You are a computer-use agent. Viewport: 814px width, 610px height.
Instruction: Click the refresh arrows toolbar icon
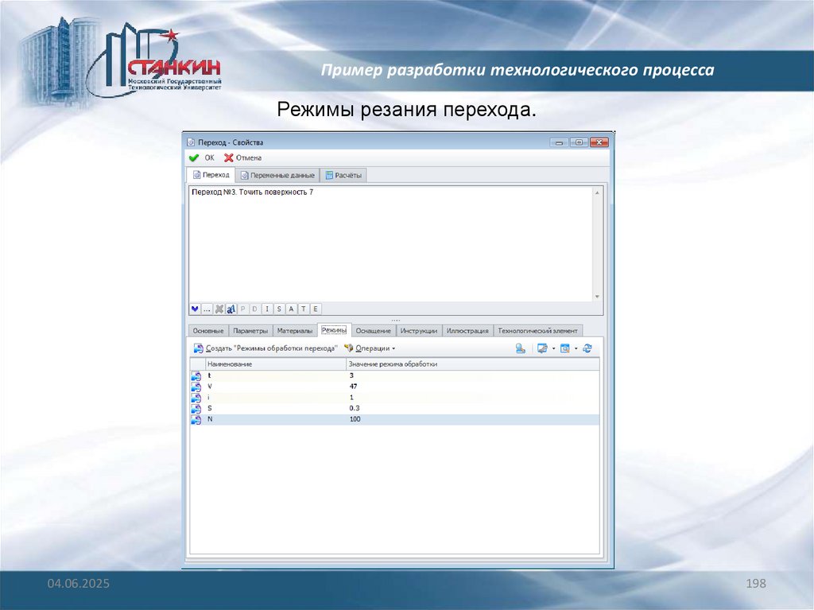[587, 348]
